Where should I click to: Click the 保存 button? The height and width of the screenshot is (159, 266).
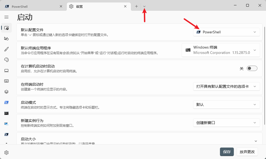point(227,152)
